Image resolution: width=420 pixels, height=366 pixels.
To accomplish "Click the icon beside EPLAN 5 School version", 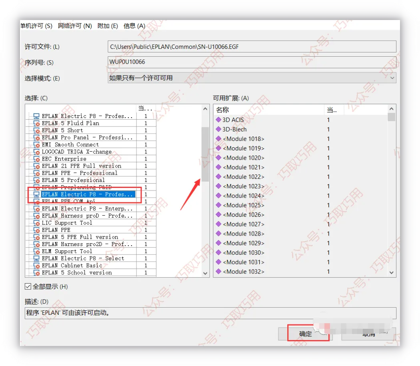I will [x=36, y=272].
